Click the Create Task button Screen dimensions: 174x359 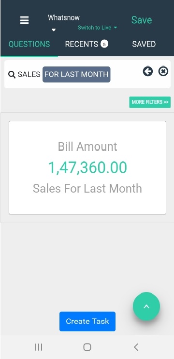pyautogui.click(x=87, y=321)
